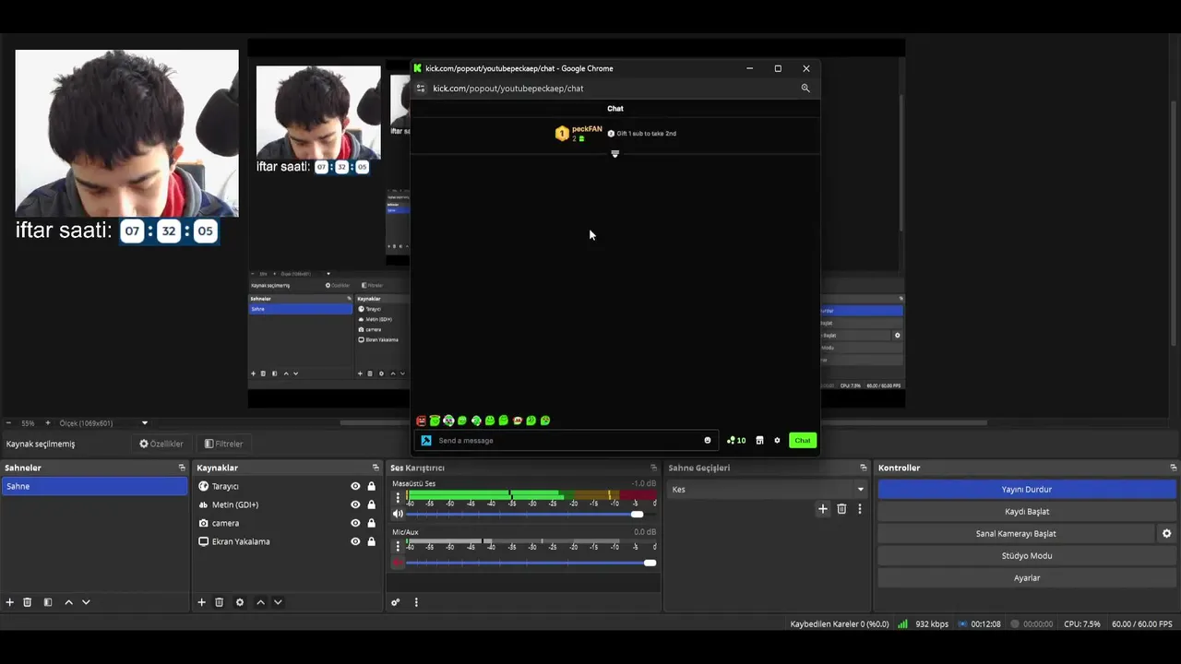Click the Send a message input field
This screenshot has height=664, width=1181.
coord(567,440)
